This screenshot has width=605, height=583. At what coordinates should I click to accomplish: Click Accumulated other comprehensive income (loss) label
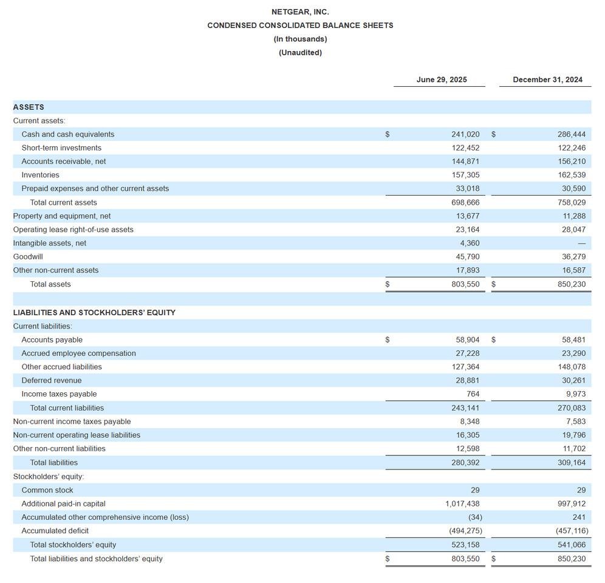click(105, 517)
